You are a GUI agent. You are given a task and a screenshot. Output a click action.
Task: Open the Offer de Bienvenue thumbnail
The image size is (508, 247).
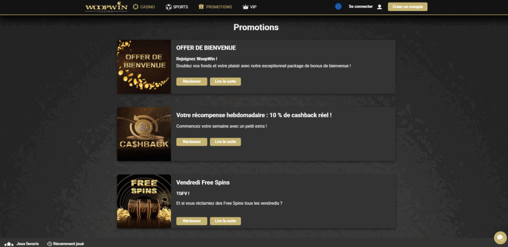click(144, 67)
